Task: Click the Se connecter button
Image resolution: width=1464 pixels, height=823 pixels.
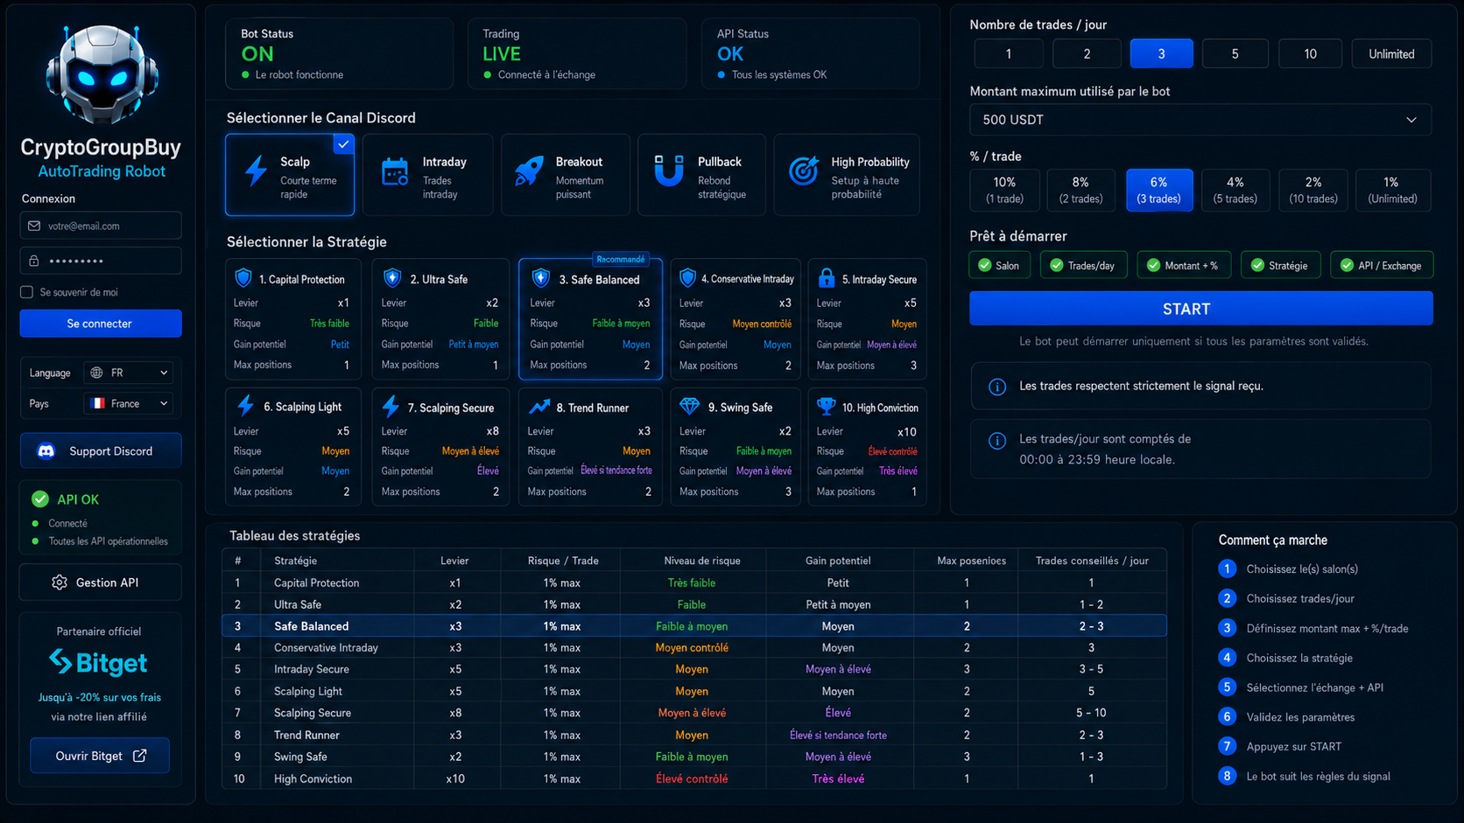Action: point(101,324)
